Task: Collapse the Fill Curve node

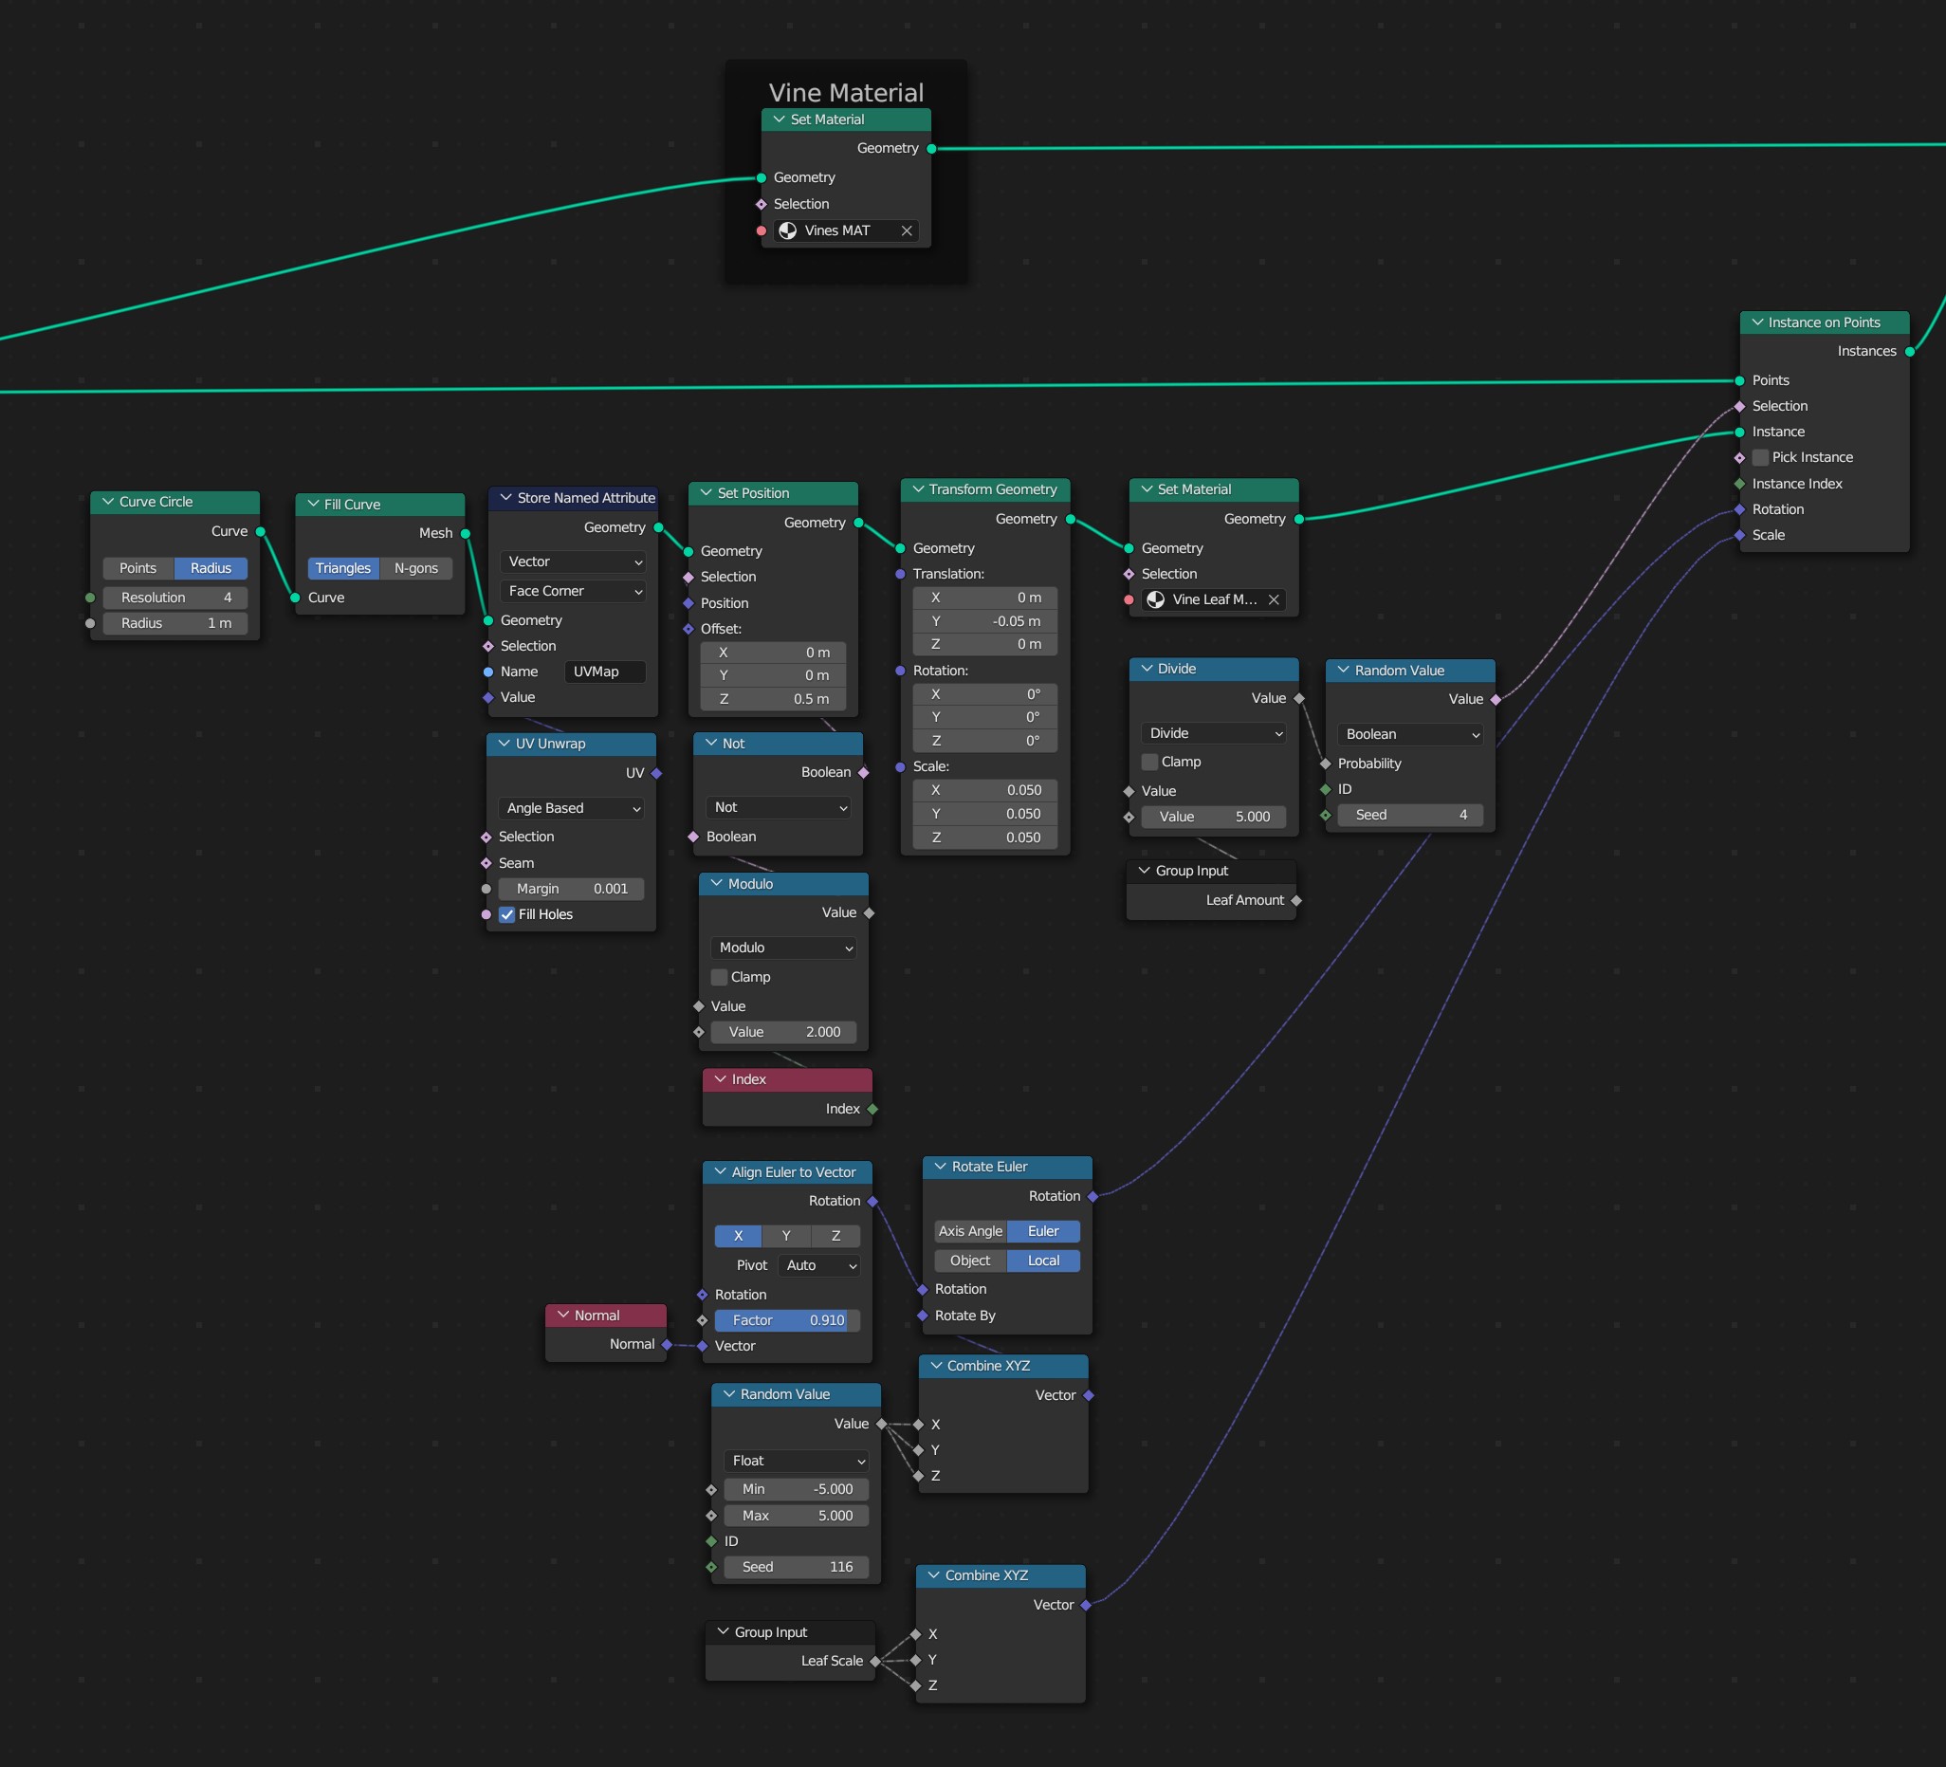Action: pyautogui.click(x=313, y=504)
